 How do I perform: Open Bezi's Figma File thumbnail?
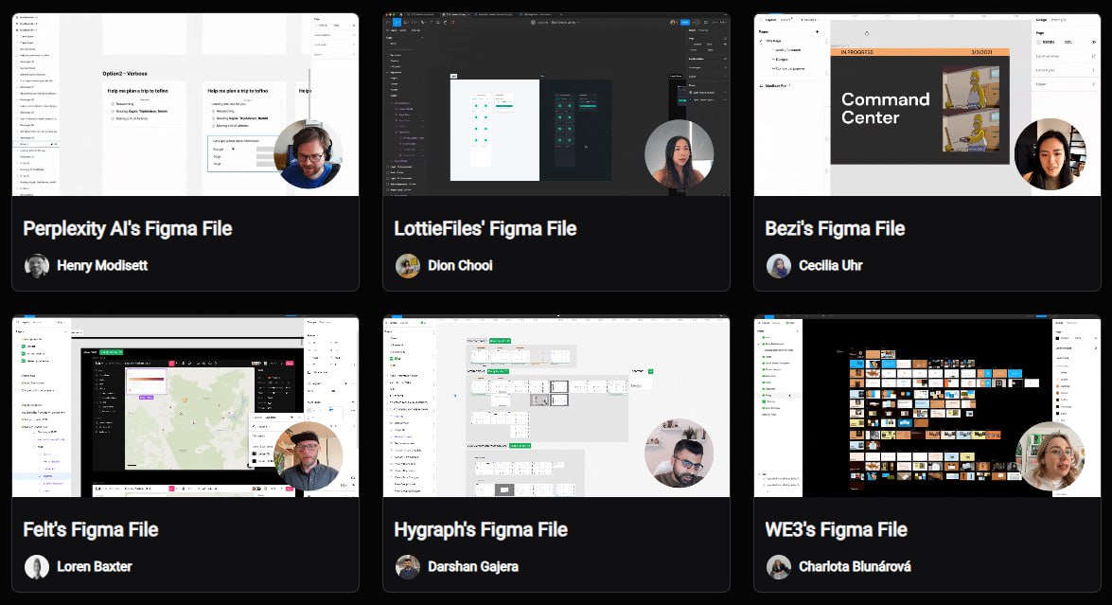(927, 104)
